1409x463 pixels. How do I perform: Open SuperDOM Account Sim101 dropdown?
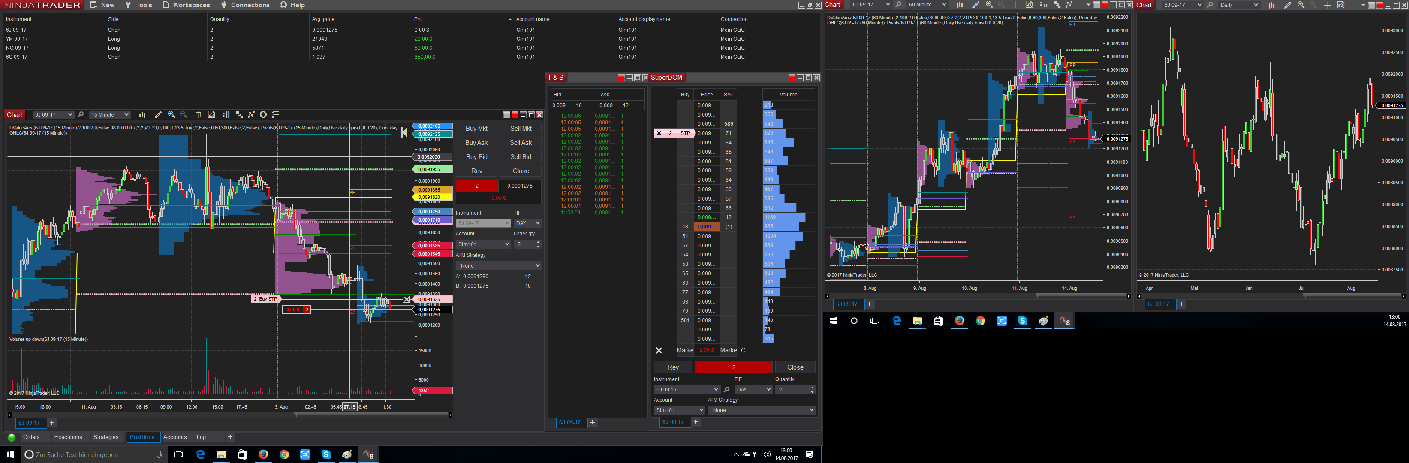[x=679, y=410]
